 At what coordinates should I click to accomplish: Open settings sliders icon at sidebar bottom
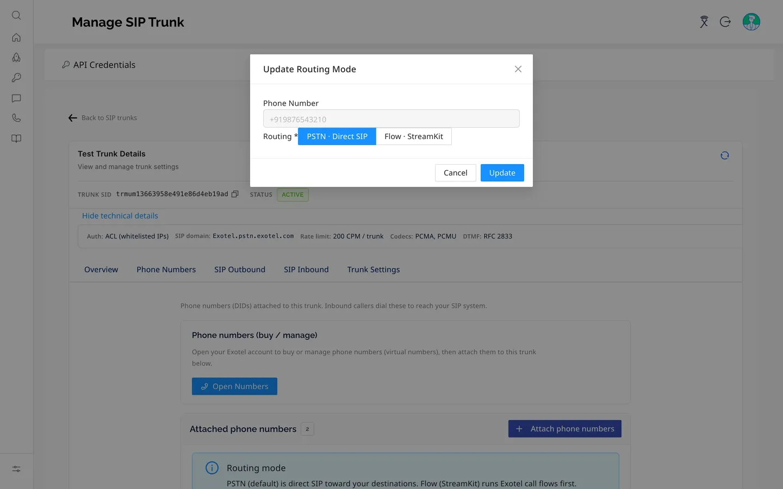16,469
